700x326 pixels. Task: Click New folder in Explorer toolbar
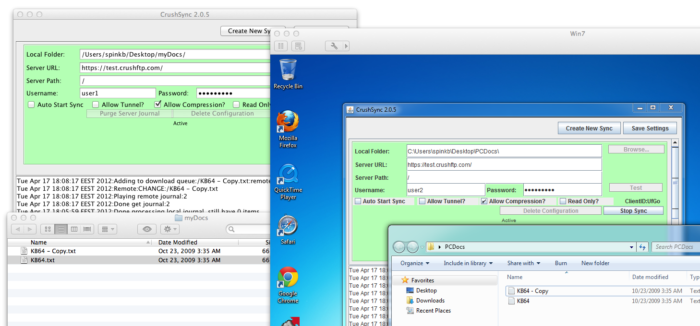click(595, 263)
